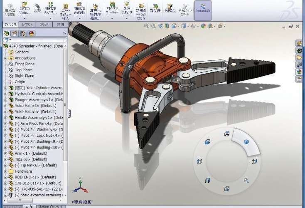This screenshot has height=208, width=305.
Task: Expand the Annotations tree node
Action: 5,58
